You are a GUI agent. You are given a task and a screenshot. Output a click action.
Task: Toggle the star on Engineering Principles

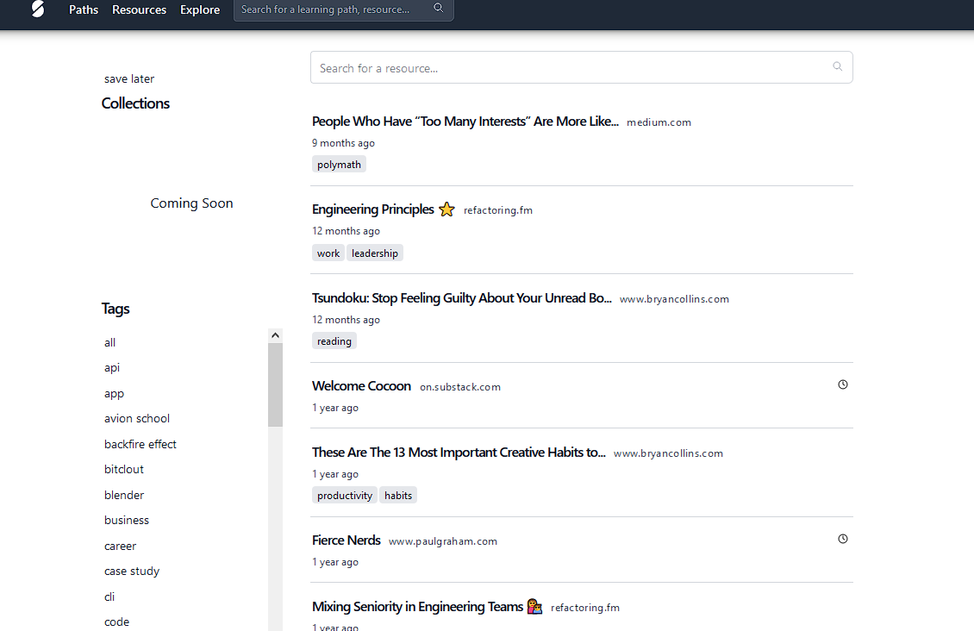(446, 209)
